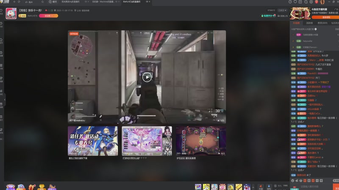Click the back arrow in the top bar
The image size is (339, 190).
(x=14, y=2)
